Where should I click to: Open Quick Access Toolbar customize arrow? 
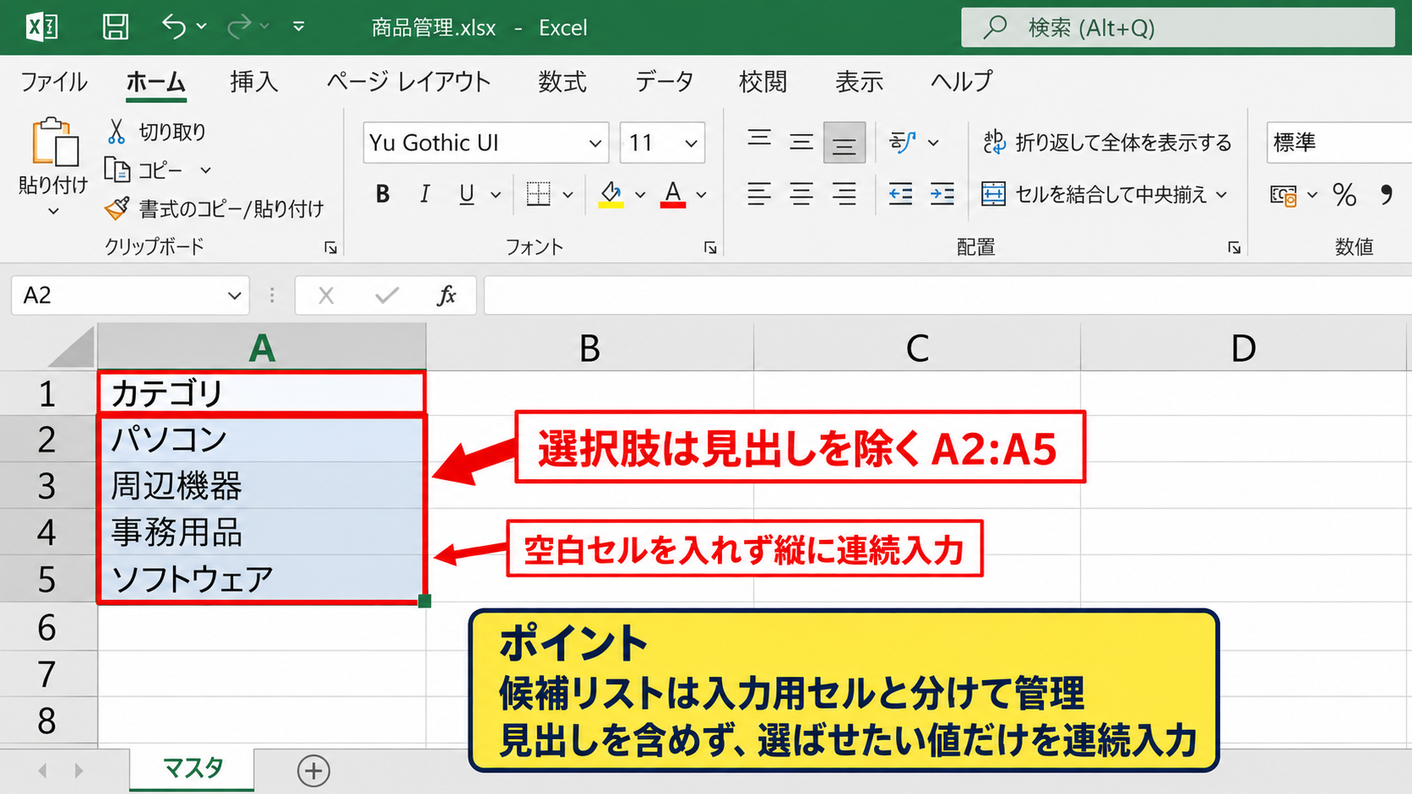click(298, 27)
